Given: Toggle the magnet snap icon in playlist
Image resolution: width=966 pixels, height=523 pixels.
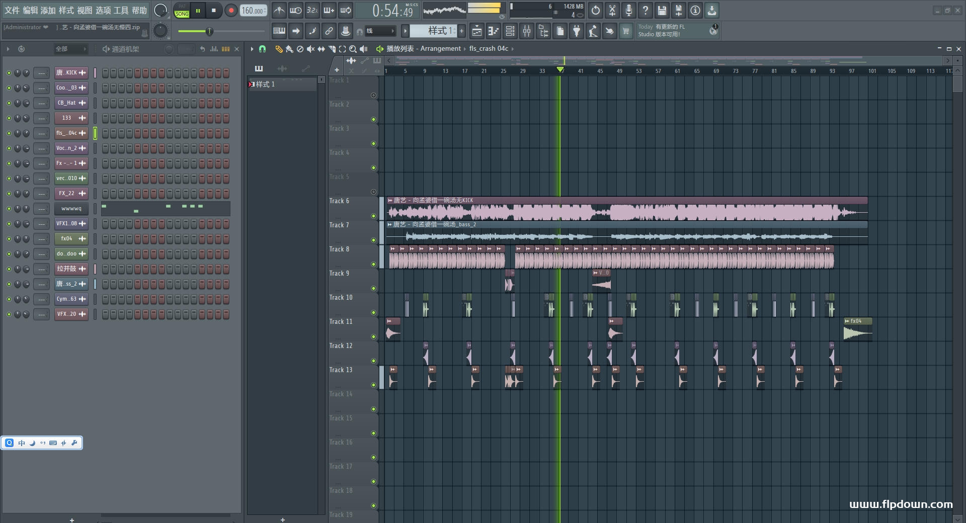Looking at the screenshot, I should pyautogui.click(x=262, y=49).
